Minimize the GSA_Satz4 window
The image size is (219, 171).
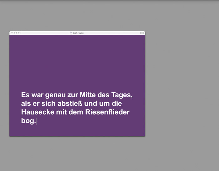[16, 33]
